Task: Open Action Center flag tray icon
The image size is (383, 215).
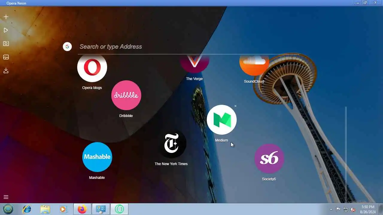Action: [338, 209]
